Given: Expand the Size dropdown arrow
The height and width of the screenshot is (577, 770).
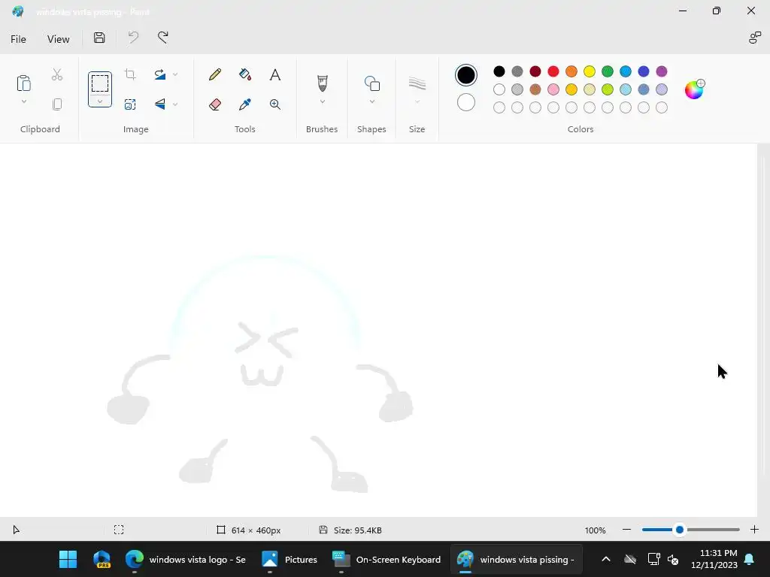Looking at the screenshot, I should [417, 101].
